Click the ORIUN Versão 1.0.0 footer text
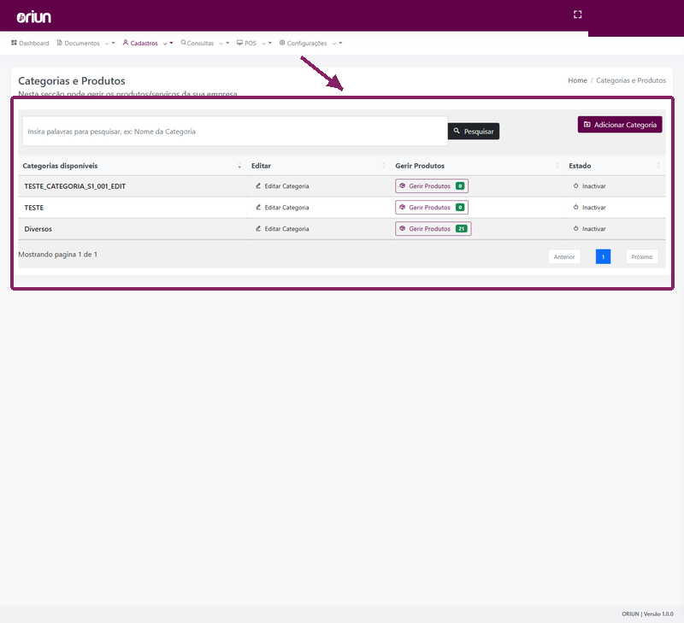 (x=647, y=614)
